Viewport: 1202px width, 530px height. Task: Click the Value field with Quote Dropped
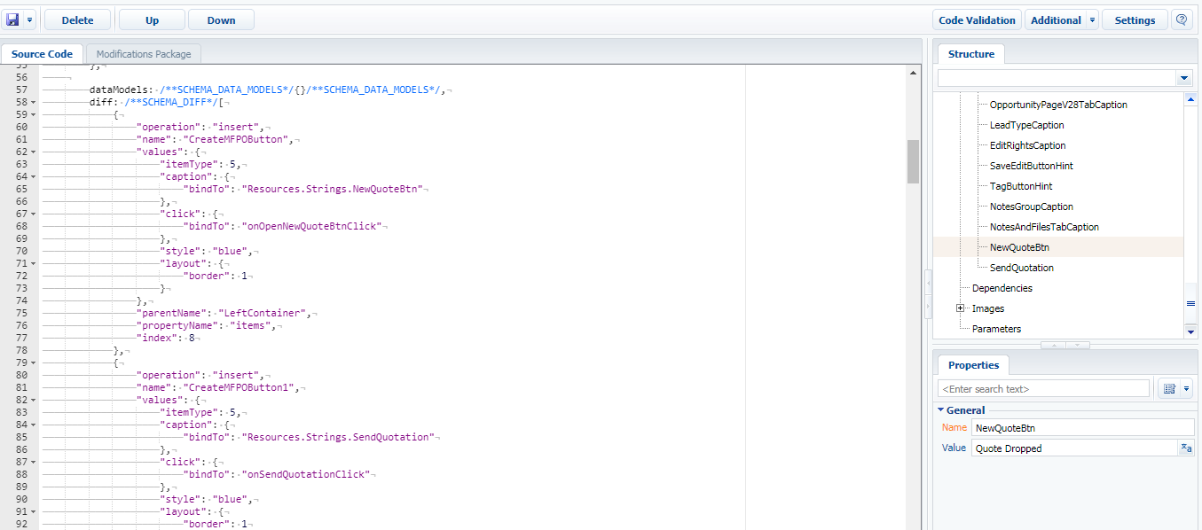[1073, 448]
